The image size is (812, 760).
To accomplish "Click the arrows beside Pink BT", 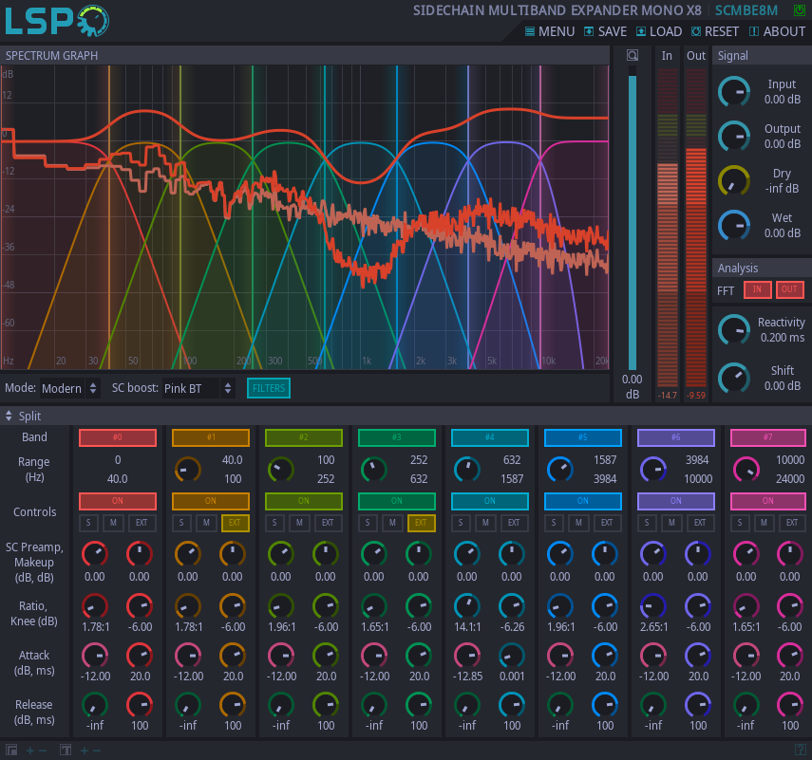I will click(x=228, y=388).
